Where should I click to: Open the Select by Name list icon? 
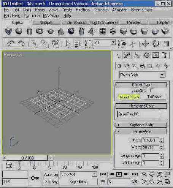pos(78,44)
